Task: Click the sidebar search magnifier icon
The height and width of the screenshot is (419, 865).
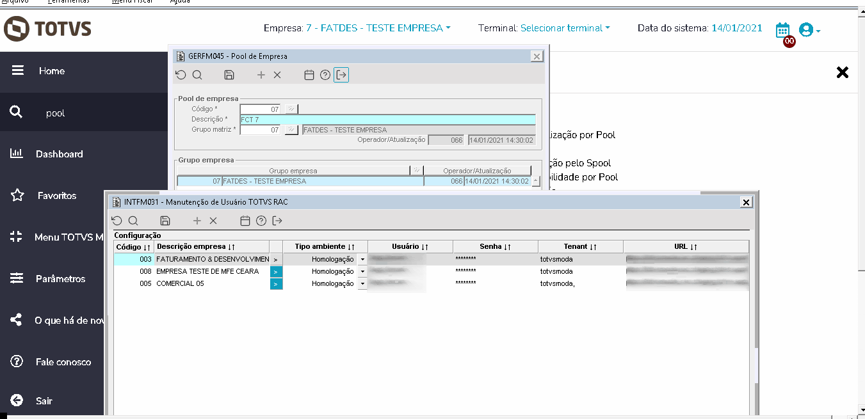Action: click(16, 113)
